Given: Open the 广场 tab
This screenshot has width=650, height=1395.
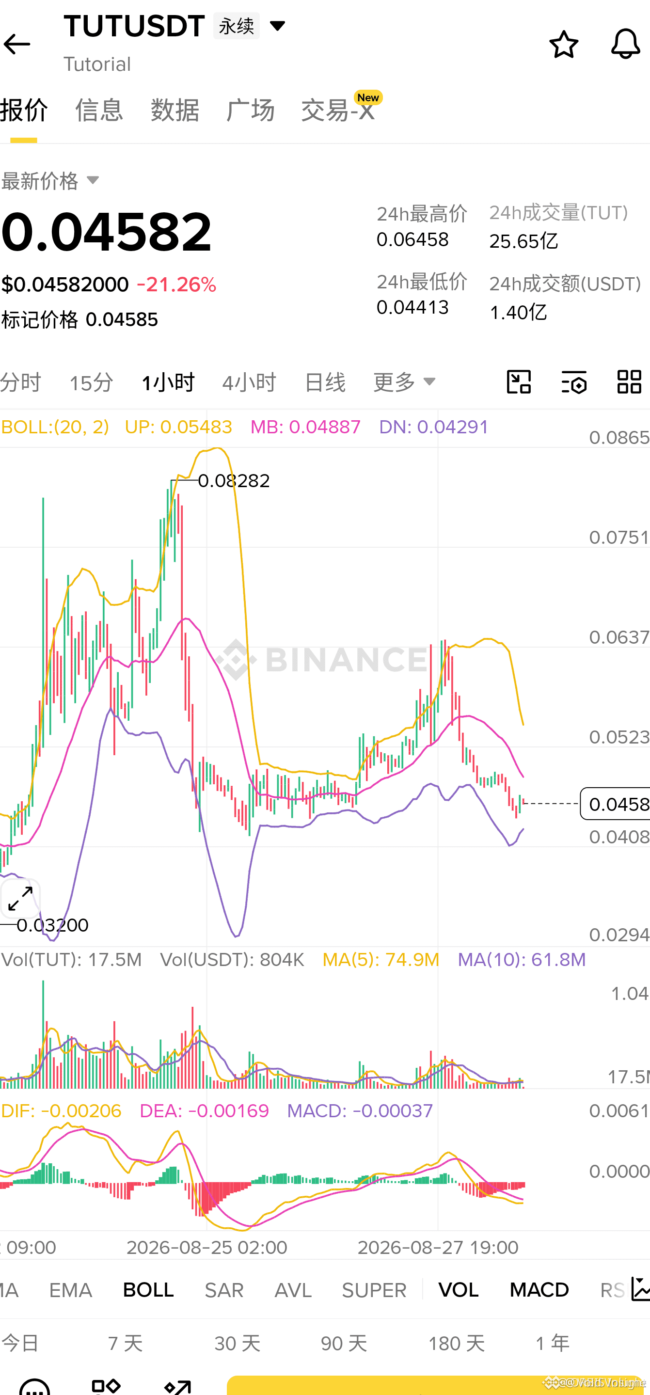Looking at the screenshot, I should tap(250, 110).
